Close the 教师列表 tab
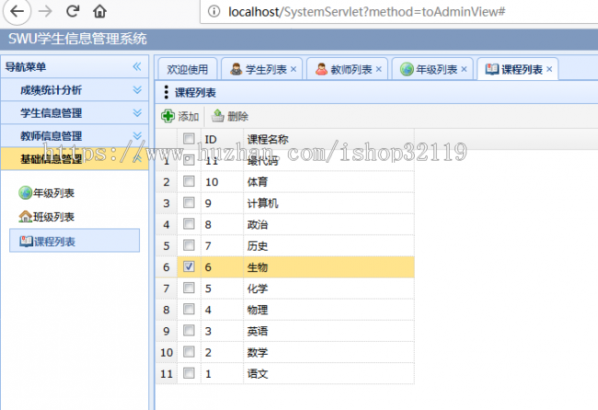598x410 pixels. [x=379, y=69]
